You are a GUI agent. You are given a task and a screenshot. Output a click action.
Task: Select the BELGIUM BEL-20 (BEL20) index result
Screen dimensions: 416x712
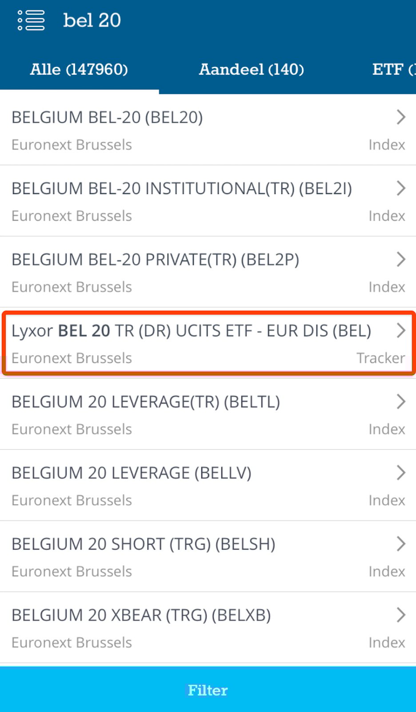(x=178, y=130)
